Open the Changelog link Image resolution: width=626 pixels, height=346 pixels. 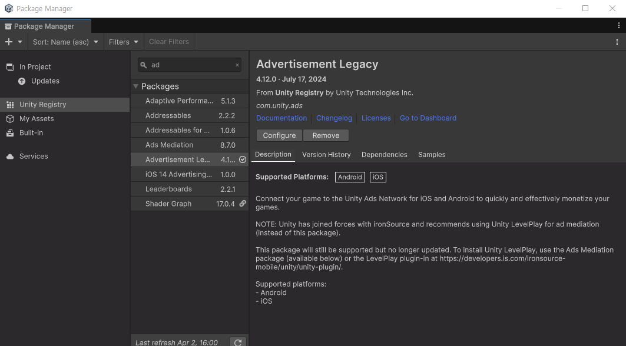click(x=334, y=118)
